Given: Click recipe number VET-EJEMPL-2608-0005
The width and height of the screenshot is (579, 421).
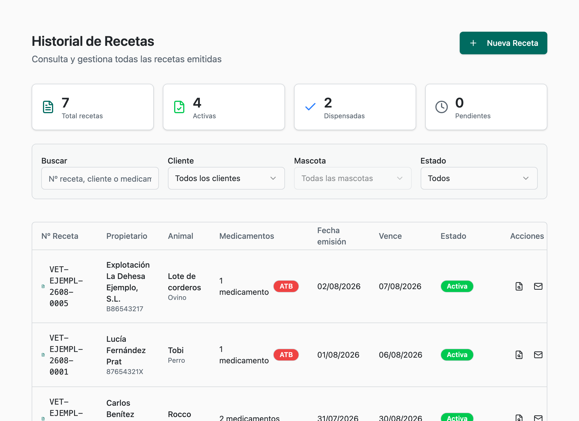Looking at the screenshot, I should 66,286.
